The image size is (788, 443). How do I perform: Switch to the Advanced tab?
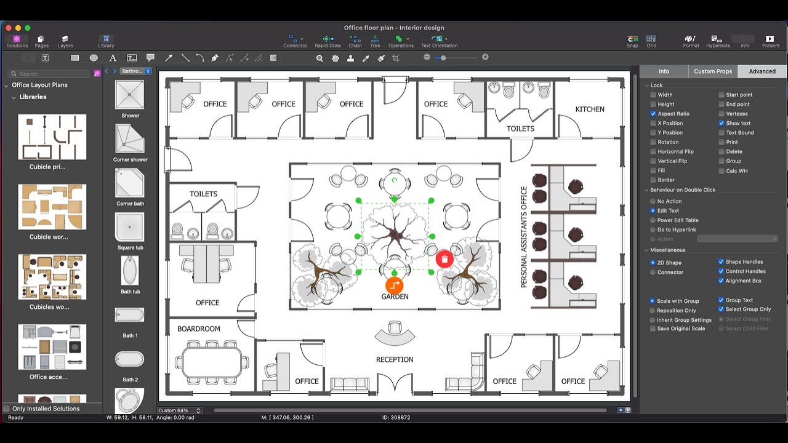(x=762, y=71)
